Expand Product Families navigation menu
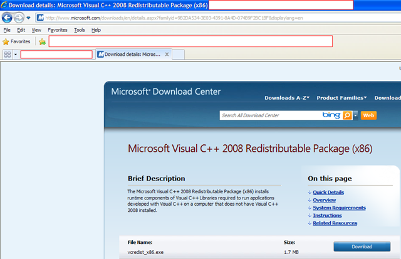The height and width of the screenshot is (259, 401). [x=341, y=98]
